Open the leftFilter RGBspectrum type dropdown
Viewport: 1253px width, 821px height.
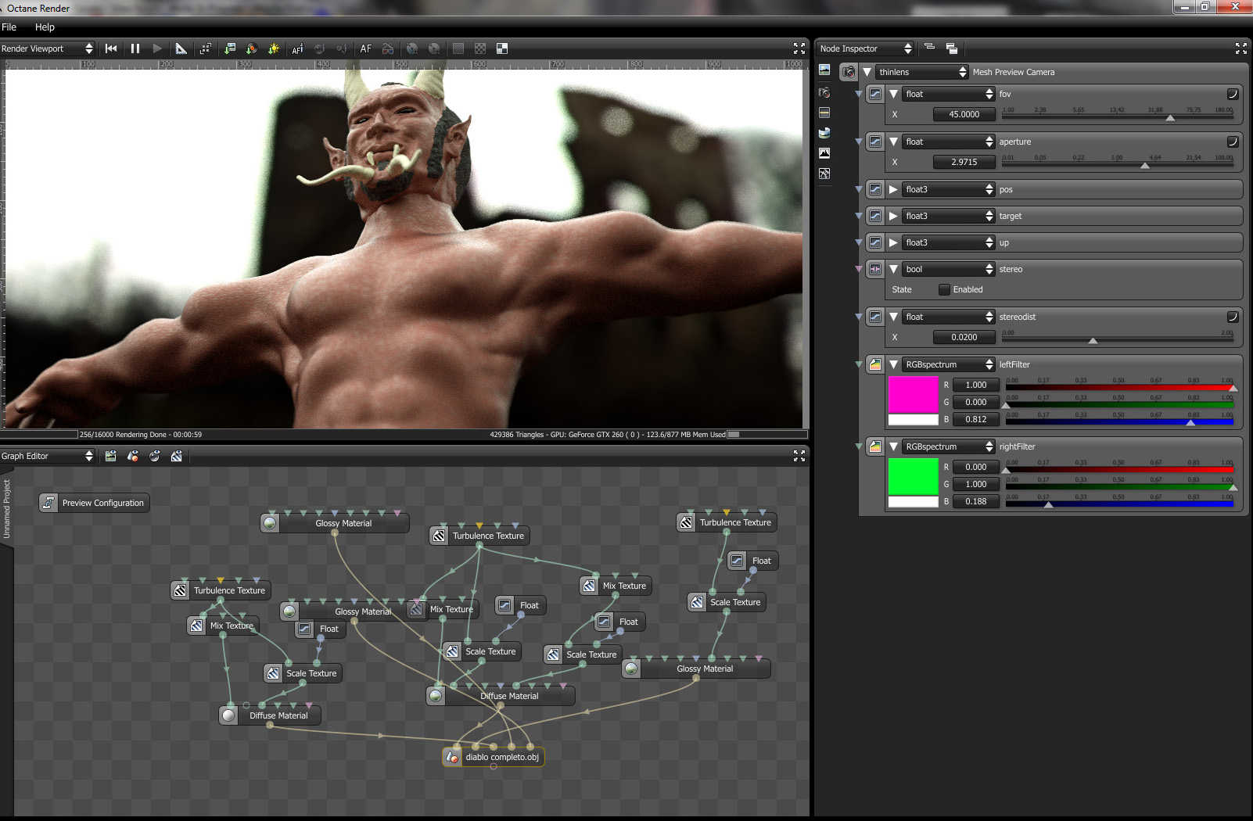coord(949,364)
